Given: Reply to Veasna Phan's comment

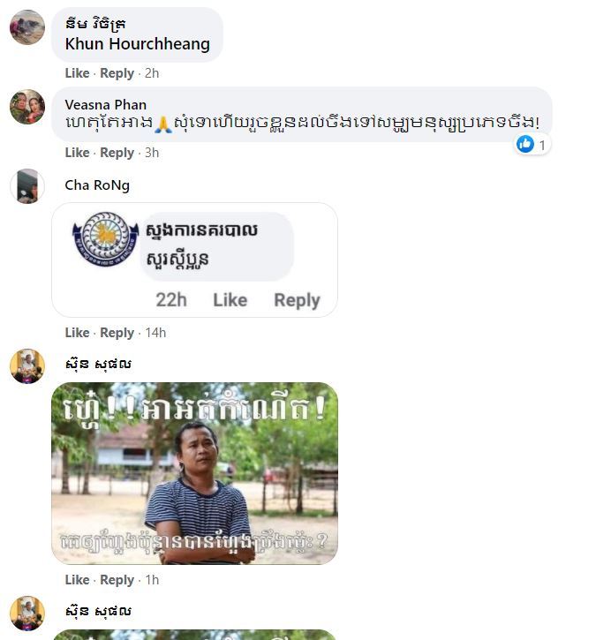Looking at the screenshot, I should pos(117,153).
